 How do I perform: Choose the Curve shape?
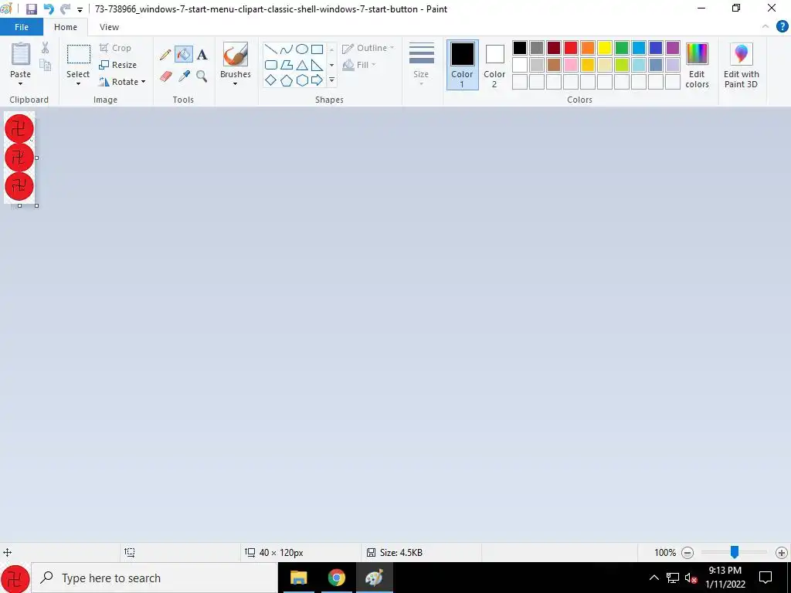pos(287,49)
